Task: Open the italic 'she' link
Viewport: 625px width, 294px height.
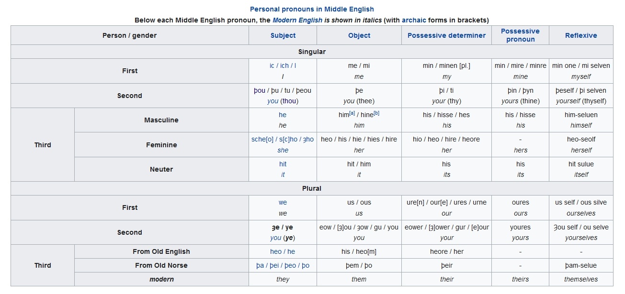Action: (x=283, y=150)
